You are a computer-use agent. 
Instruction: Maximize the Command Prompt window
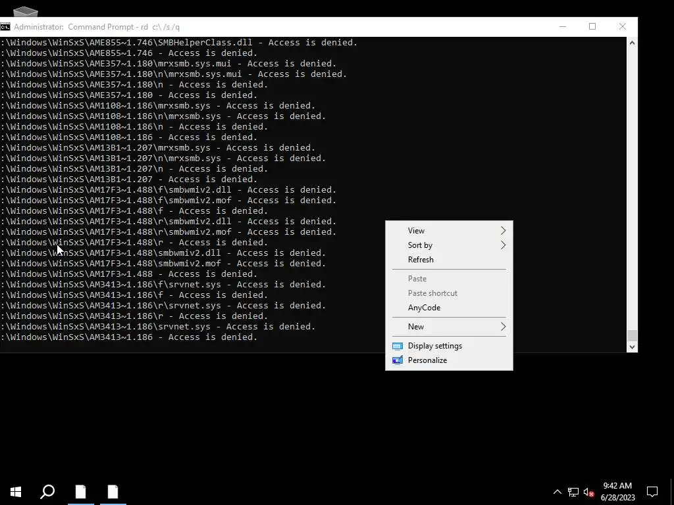click(x=592, y=26)
